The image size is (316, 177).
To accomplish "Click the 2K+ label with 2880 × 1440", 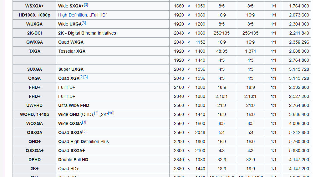I will pos(34,169).
